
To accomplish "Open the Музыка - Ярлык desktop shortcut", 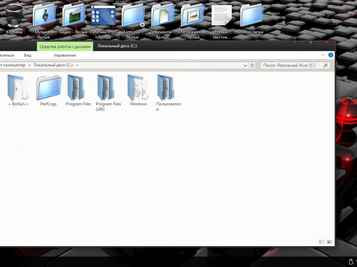I will point(44,21).
